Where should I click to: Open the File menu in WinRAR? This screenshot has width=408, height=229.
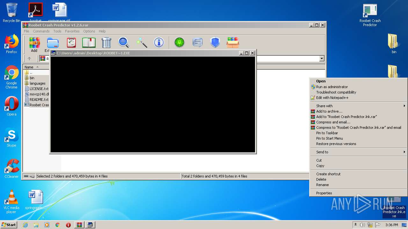click(26, 31)
